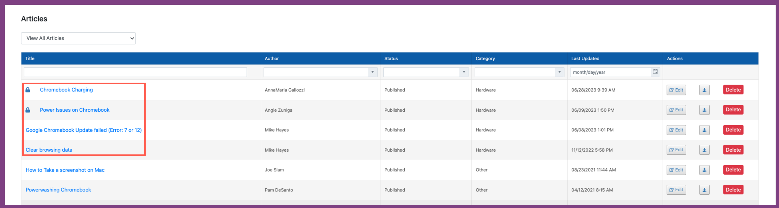Image resolution: width=779 pixels, height=208 pixels.
Task: Edit the Powerwashing Chromebook article
Action: tap(676, 190)
